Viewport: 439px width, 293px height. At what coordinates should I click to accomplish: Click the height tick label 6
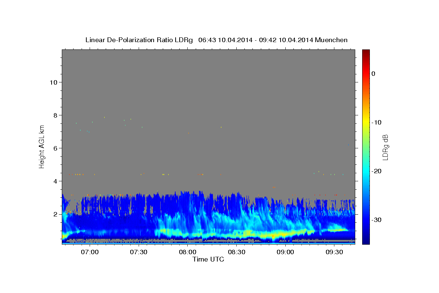tap(56, 148)
